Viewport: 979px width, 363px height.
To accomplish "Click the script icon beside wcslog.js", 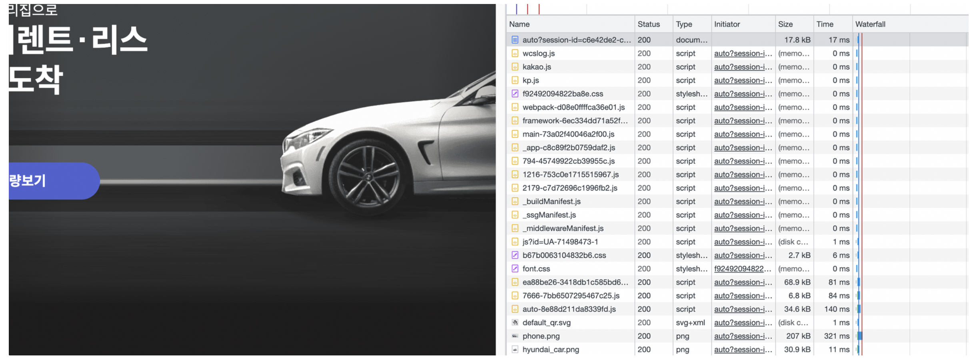I will coord(515,53).
